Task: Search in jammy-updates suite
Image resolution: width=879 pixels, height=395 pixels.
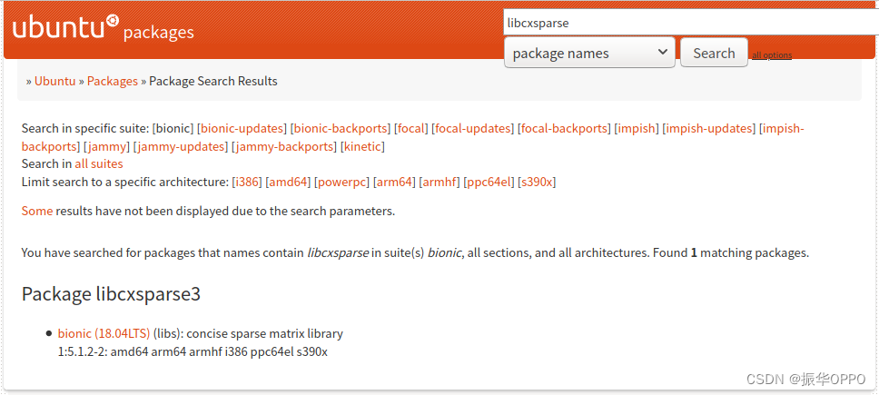Action: (181, 147)
